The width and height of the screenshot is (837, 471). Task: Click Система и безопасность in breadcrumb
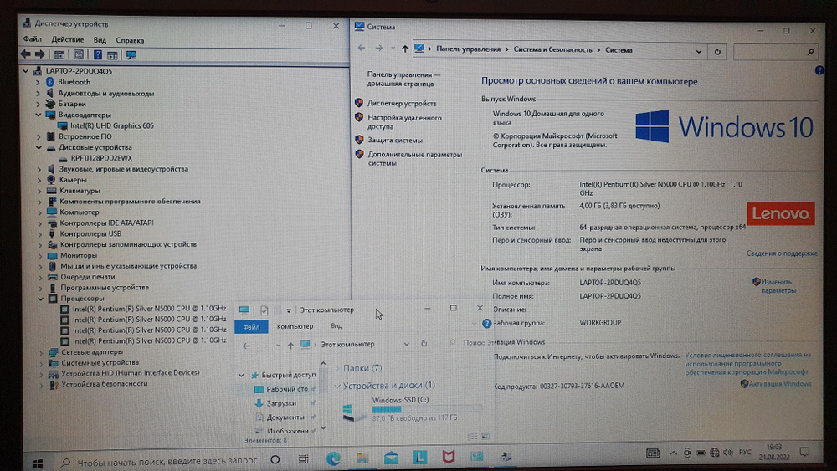tap(552, 49)
